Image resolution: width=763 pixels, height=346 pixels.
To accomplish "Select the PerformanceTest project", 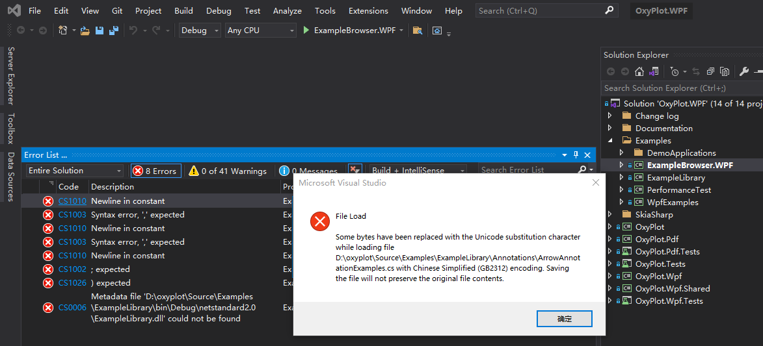I will (679, 190).
